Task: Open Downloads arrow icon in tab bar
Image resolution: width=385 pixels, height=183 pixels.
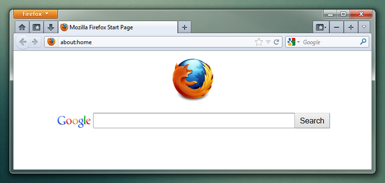Action: [x=51, y=27]
